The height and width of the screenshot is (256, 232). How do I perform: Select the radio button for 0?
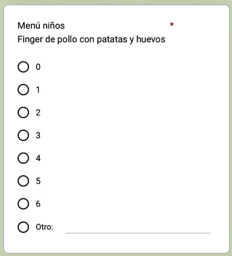(23, 67)
